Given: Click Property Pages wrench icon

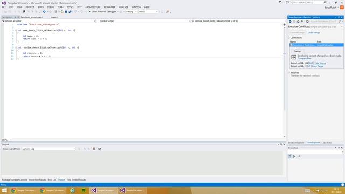Looking at the screenshot, I should 300,156.
